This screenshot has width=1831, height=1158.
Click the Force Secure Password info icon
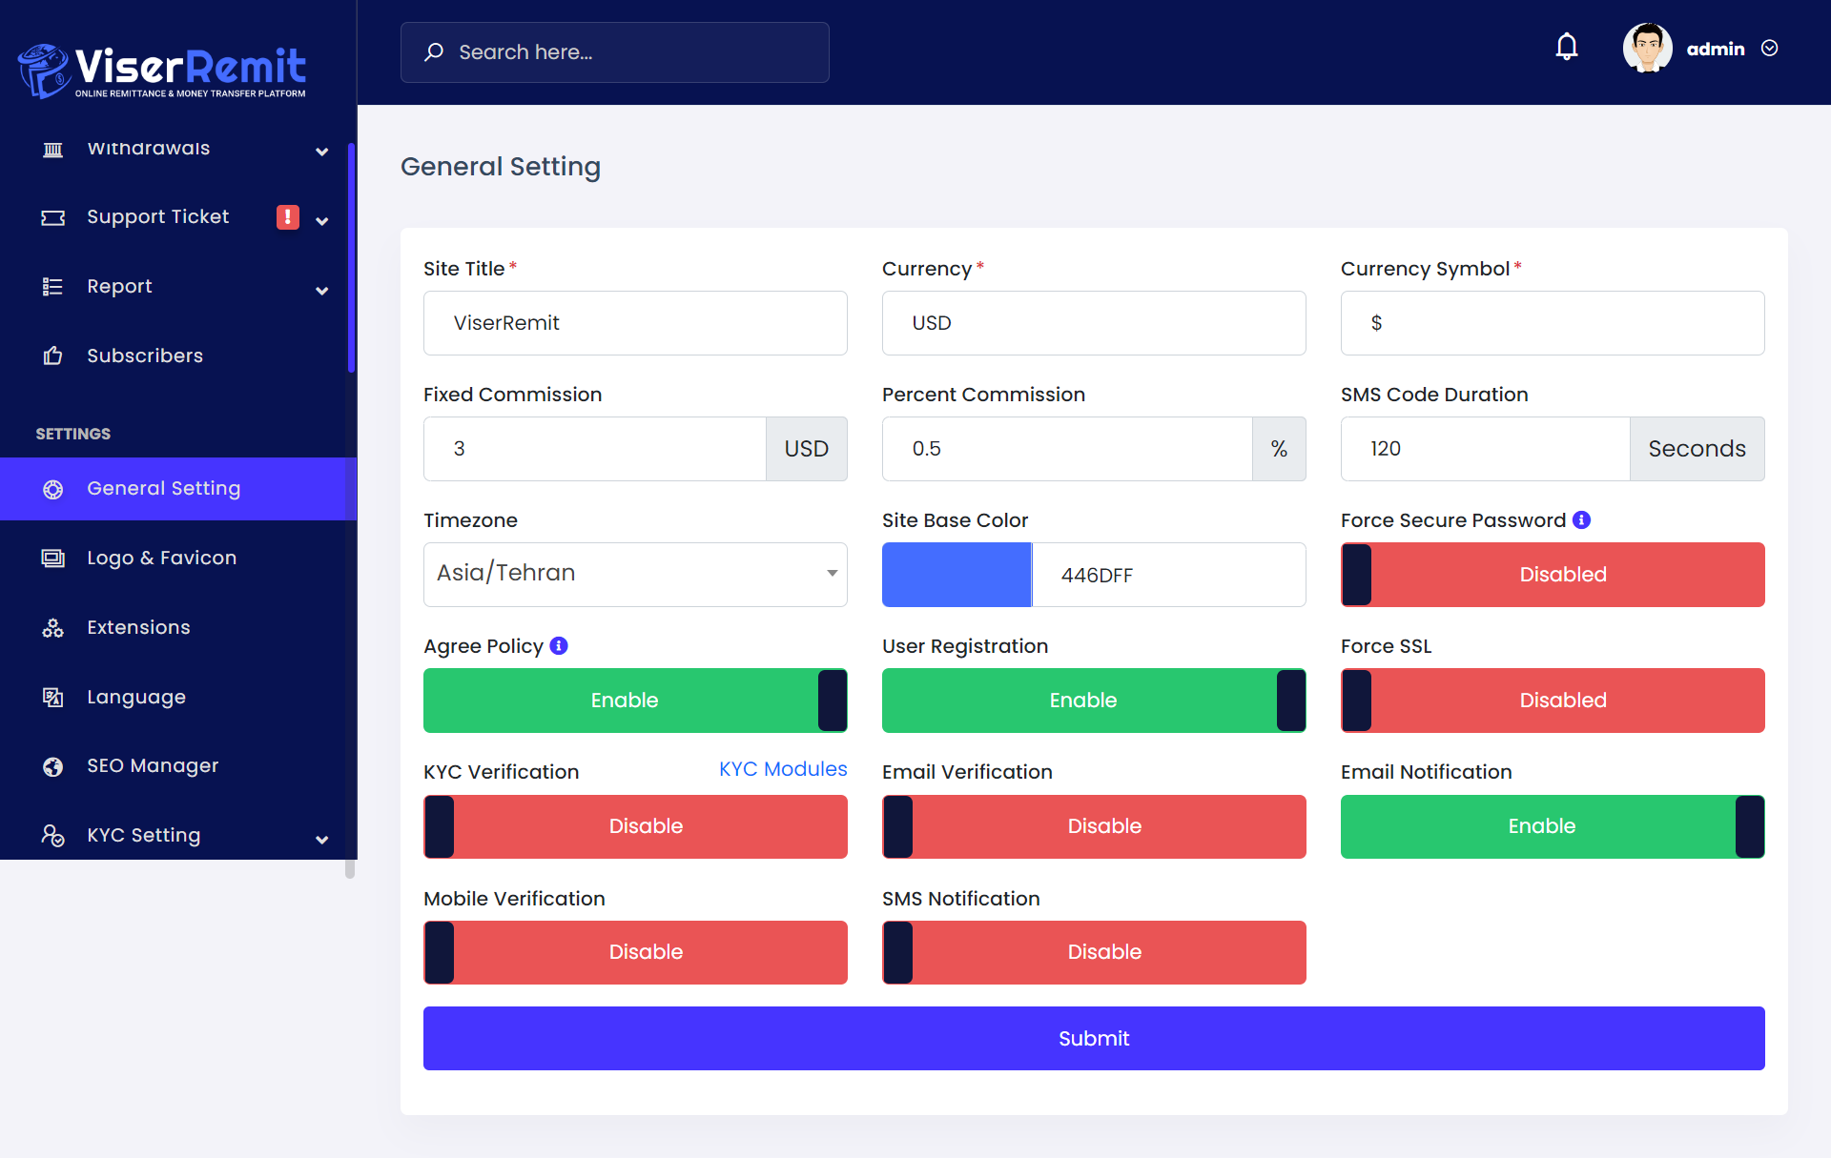point(1581,519)
